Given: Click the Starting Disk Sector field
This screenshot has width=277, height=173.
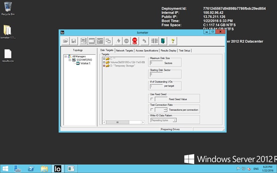Looking at the screenshot, I should click(x=156, y=75).
